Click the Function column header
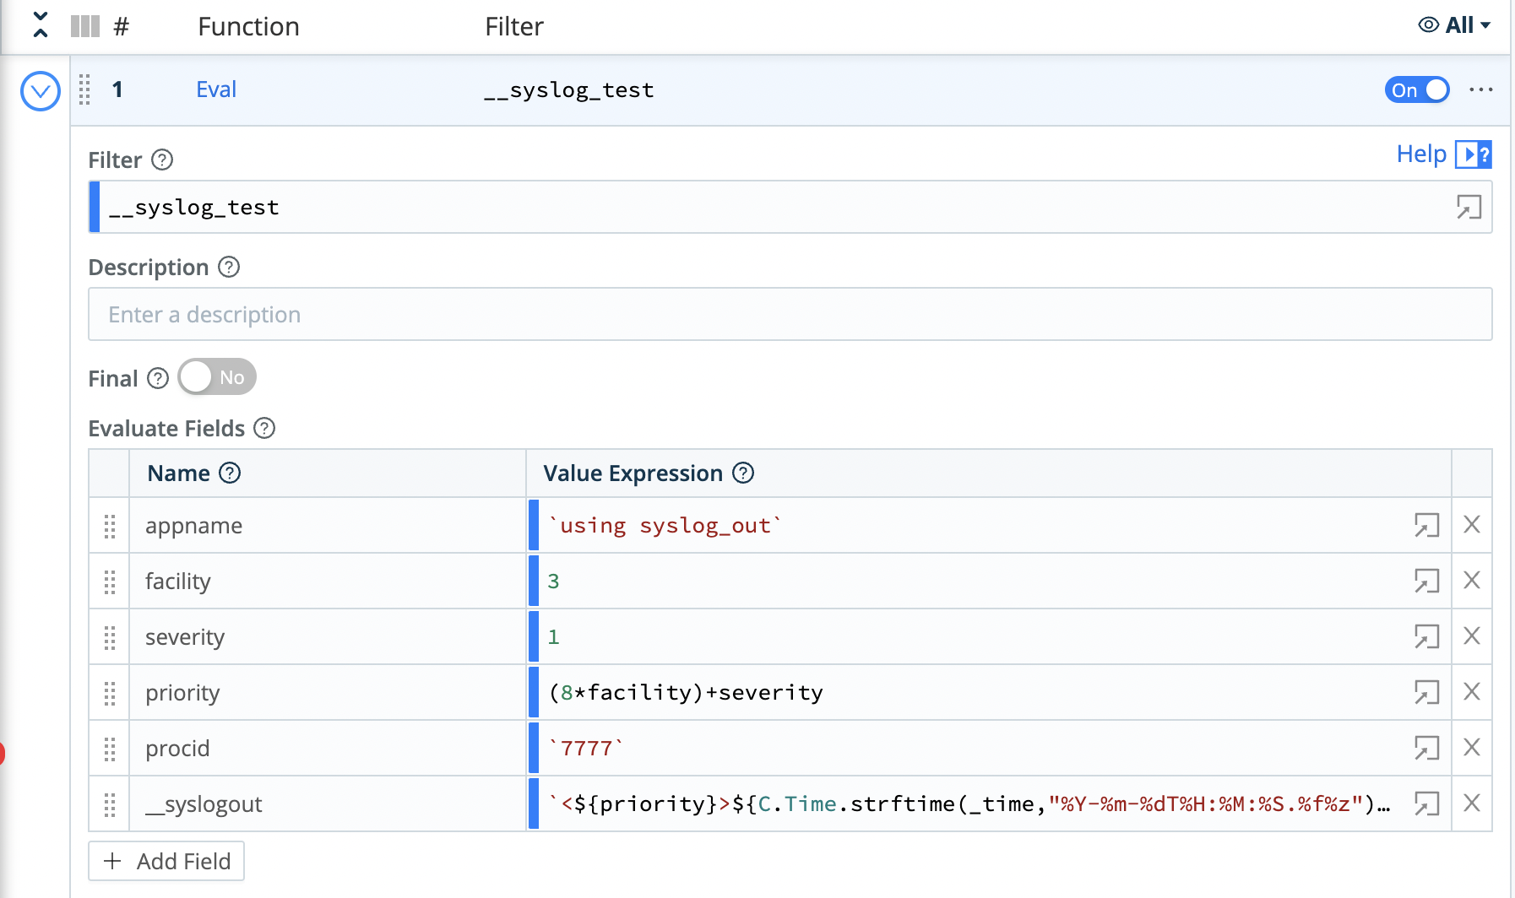The height and width of the screenshot is (898, 1515). pos(248,26)
